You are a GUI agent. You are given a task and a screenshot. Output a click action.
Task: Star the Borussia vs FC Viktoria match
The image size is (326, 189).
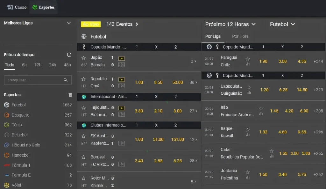pos(83,157)
